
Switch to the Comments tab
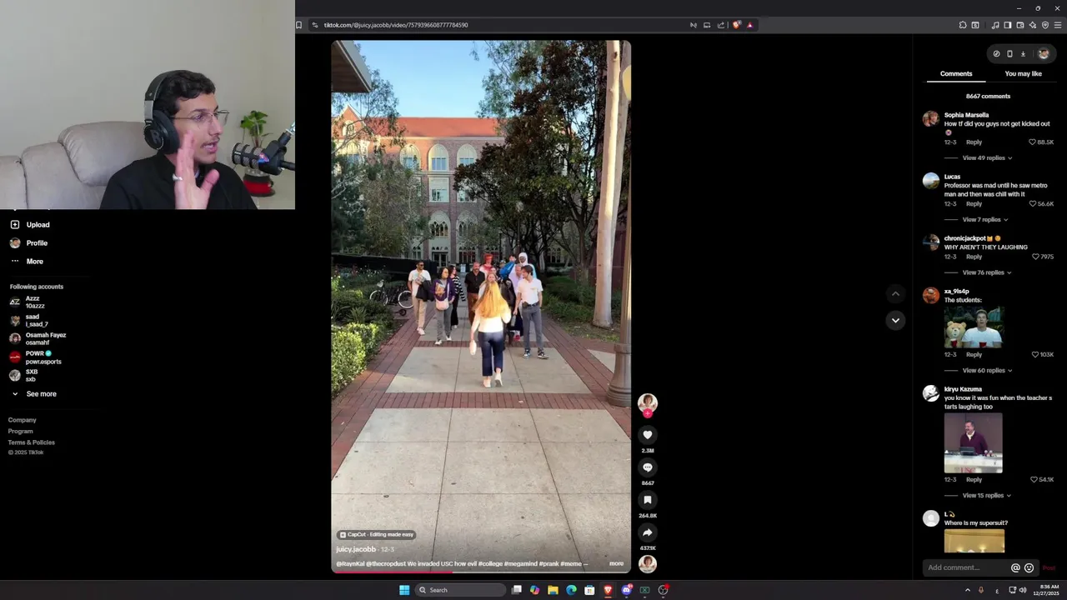pyautogui.click(x=956, y=74)
